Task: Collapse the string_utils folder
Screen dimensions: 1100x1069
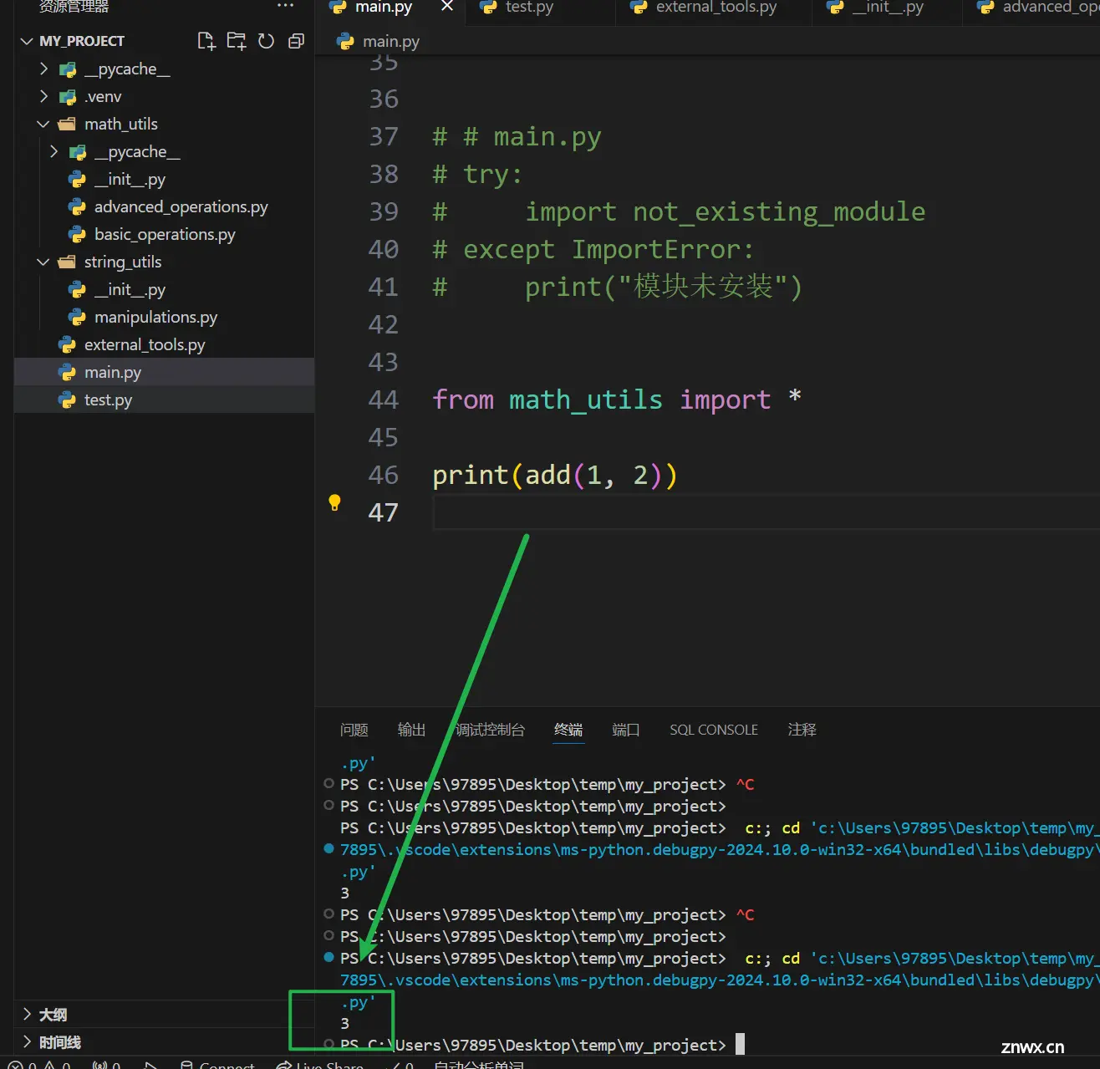Action: coord(43,262)
